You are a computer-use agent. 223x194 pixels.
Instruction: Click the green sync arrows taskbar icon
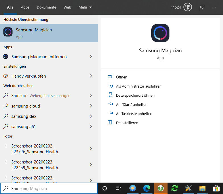(175, 188)
